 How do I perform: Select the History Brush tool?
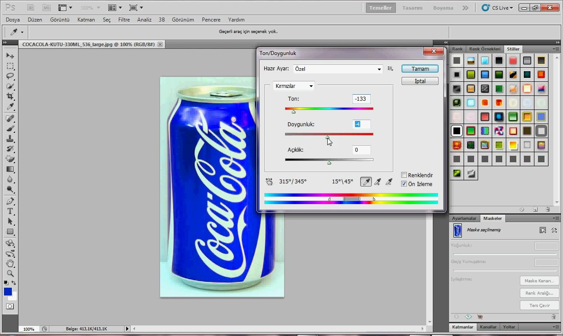[x=10, y=149]
